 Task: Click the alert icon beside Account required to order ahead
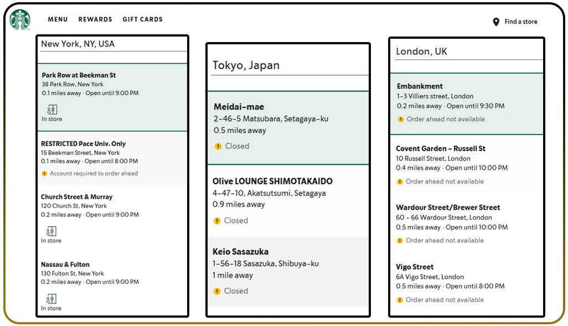[44, 173]
